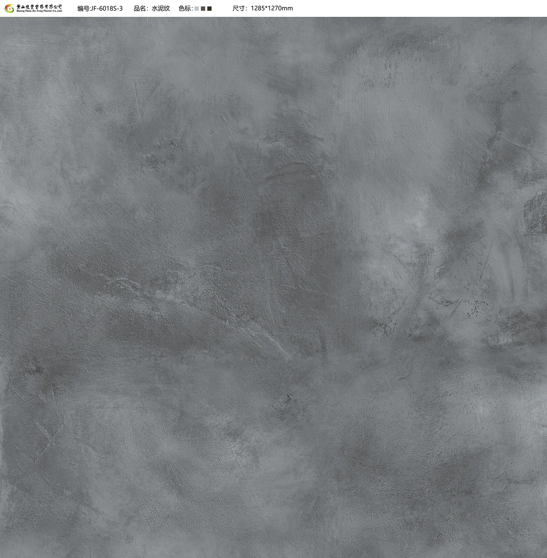The width and height of the screenshot is (547, 558).
Task: Pick the middle brownish-gray color swatch
Action: click(x=203, y=9)
